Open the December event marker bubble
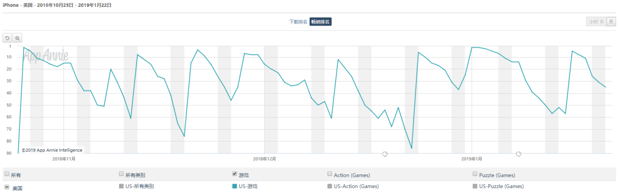 (385, 154)
